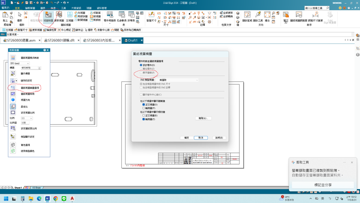Confirm dialog with 確定 button
The height and width of the screenshot is (203, 360).
pyautogui.click(x=186, y=138)
